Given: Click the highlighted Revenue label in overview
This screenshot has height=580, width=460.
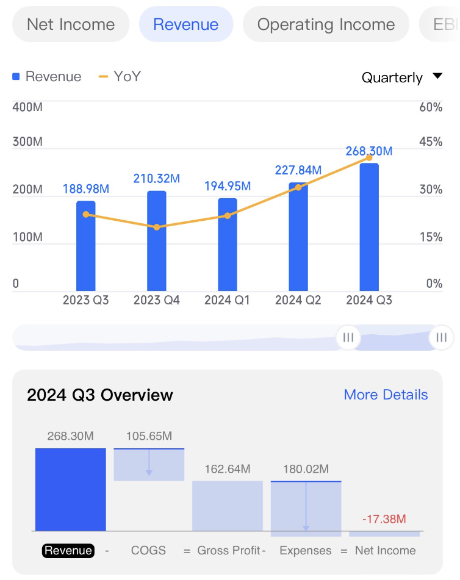Looking at the screenshot, I should [68, 551].
